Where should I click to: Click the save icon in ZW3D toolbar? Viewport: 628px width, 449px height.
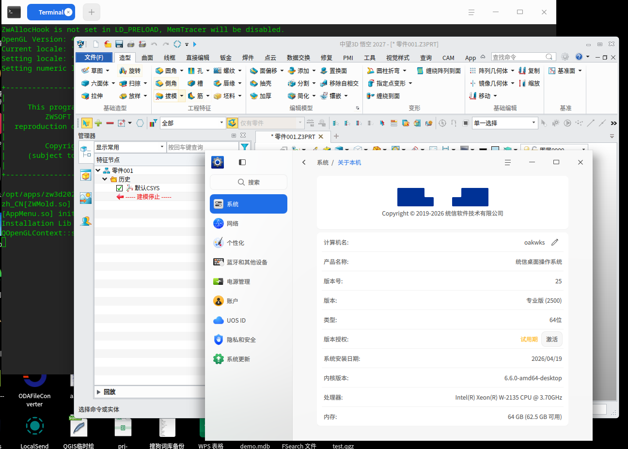pyautogui.click(x=119, y=44)
